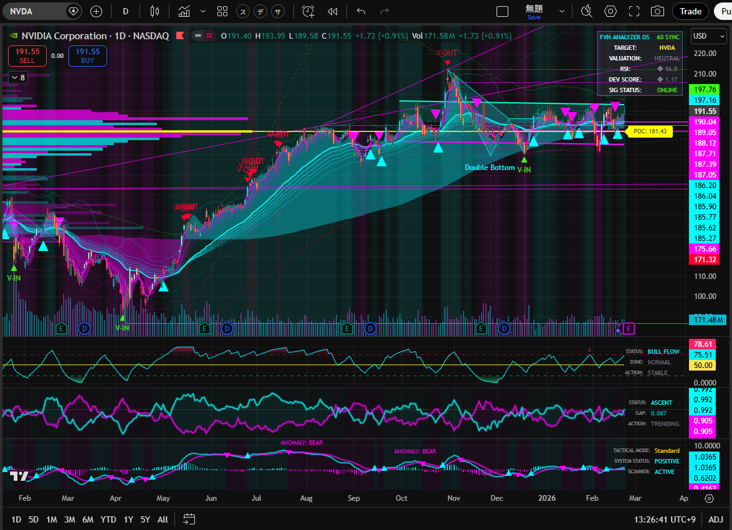Take a chart snapshot with camera icon
732x530 pixels.
[657, 12]
